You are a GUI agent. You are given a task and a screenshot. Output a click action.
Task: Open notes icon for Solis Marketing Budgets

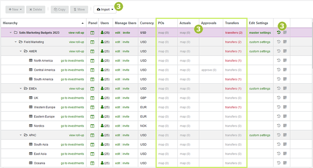click(x=285, y=32)
